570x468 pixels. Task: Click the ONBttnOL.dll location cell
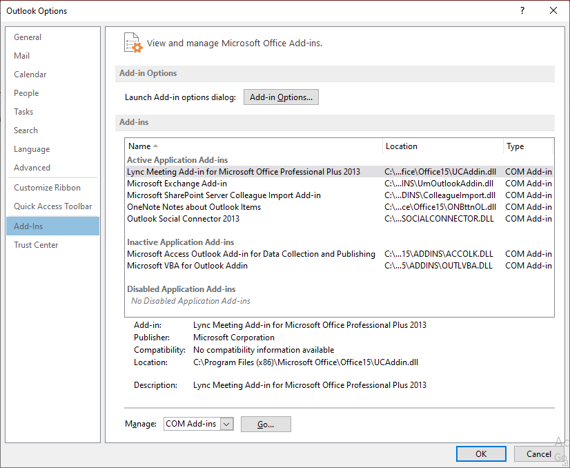pos(440,207)
